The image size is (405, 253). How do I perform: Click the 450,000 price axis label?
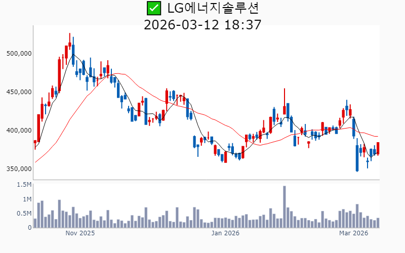[18, 92]
